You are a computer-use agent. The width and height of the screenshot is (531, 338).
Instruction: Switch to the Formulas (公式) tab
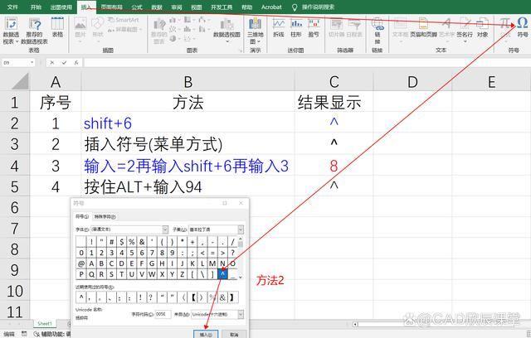[x=137, y=7]
